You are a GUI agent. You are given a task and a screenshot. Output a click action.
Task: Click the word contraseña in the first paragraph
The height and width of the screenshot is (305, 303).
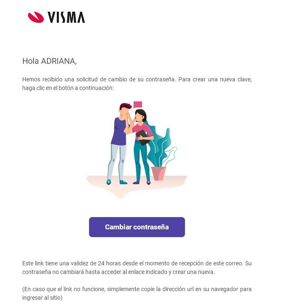click(160, 79)
